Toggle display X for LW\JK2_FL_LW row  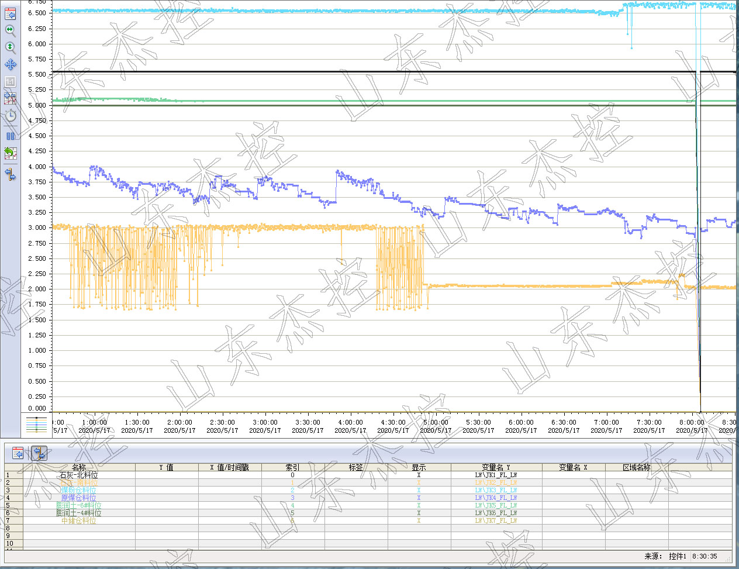[x=419, y=482]
